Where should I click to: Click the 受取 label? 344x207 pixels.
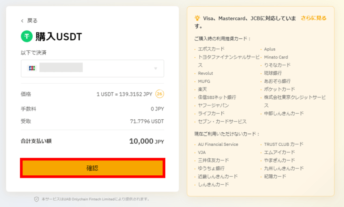coord(26,121)
